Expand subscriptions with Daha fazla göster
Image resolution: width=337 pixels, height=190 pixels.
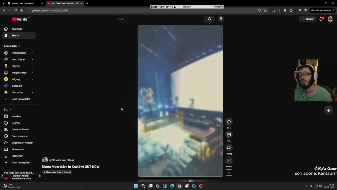tap(19, 99)
